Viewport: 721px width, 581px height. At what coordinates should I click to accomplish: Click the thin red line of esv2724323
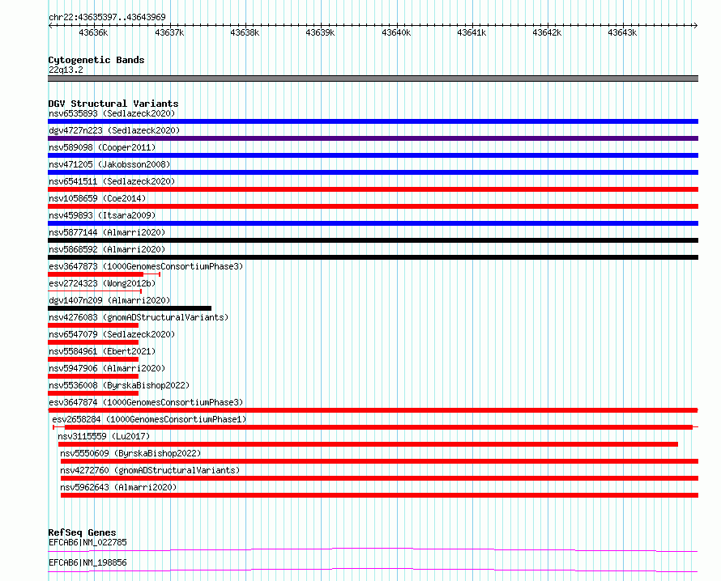coord(95,291)
